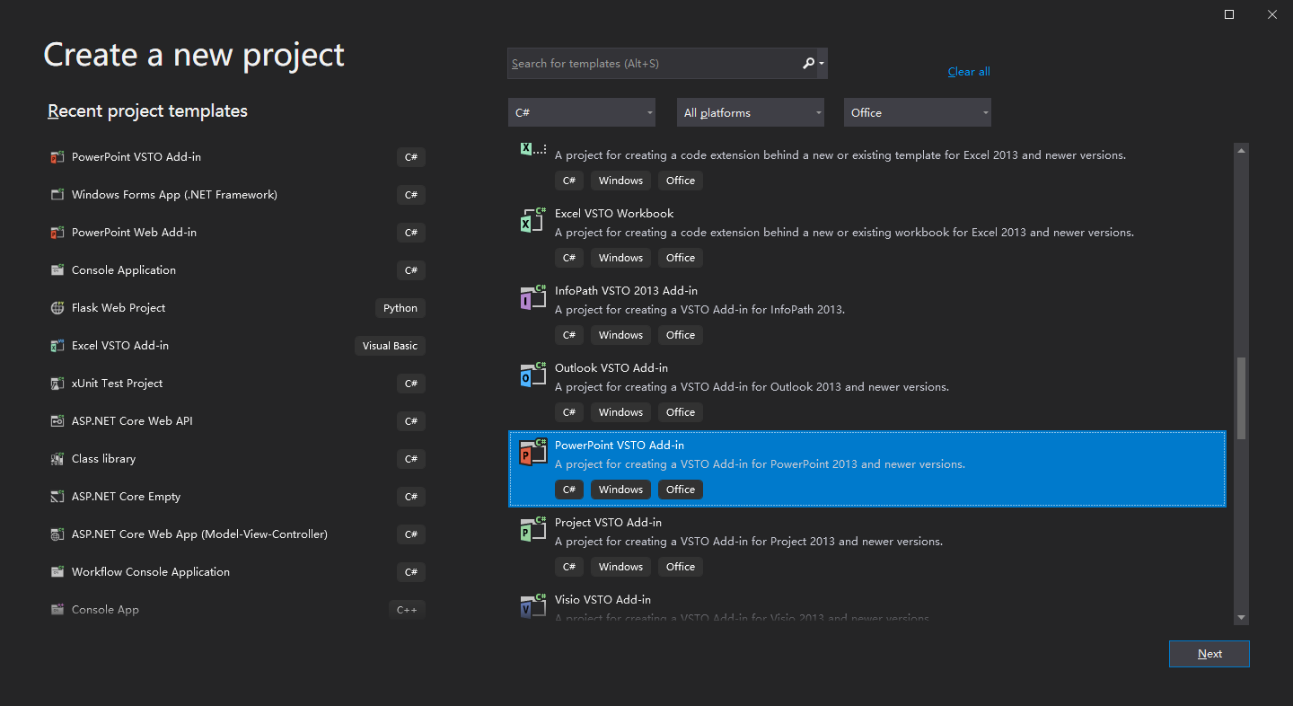The image size is (1293, 706).
Task: Click the ASP.NET Core Web App MVC icon
Action: (x=57, y=534)
